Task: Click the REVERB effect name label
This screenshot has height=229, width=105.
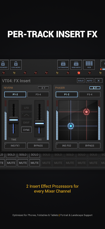Action: (8, 88)
